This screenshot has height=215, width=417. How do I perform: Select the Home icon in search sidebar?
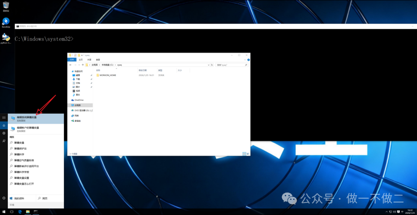(x=4, y=125)
